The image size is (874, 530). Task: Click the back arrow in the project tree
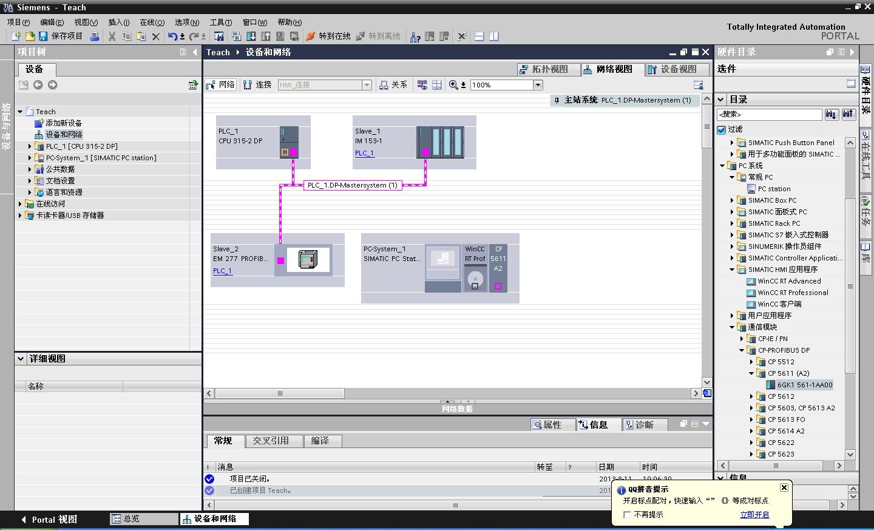click(x=38, y=85)
